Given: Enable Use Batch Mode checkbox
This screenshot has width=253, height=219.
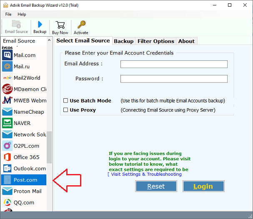Looking at the screenshot, I should 66,101.
